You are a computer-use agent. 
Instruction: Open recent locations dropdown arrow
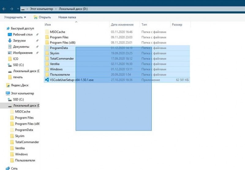point(18,9)
